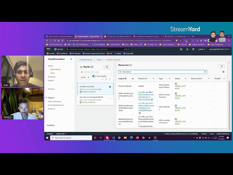Open Drifts in sidebar
Viewport: 233px width, 175px height.
pyautogui.click(x=52, y=73)
